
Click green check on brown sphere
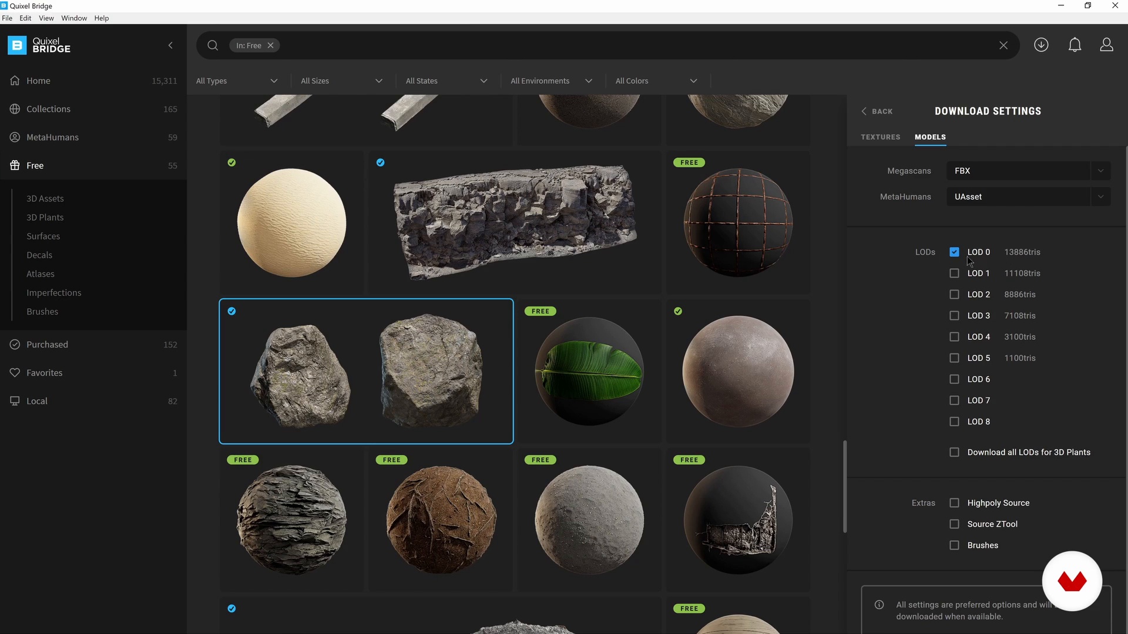(x=678, y=311)
